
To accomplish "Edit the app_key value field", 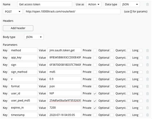I will (x=64, y=57).
